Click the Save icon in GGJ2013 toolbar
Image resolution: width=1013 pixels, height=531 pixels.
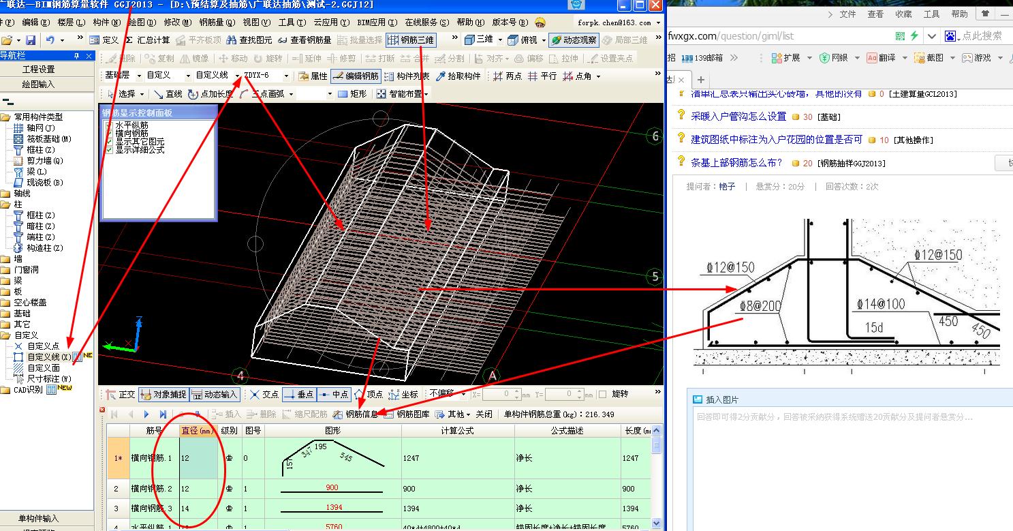click(x=31, y=40)
